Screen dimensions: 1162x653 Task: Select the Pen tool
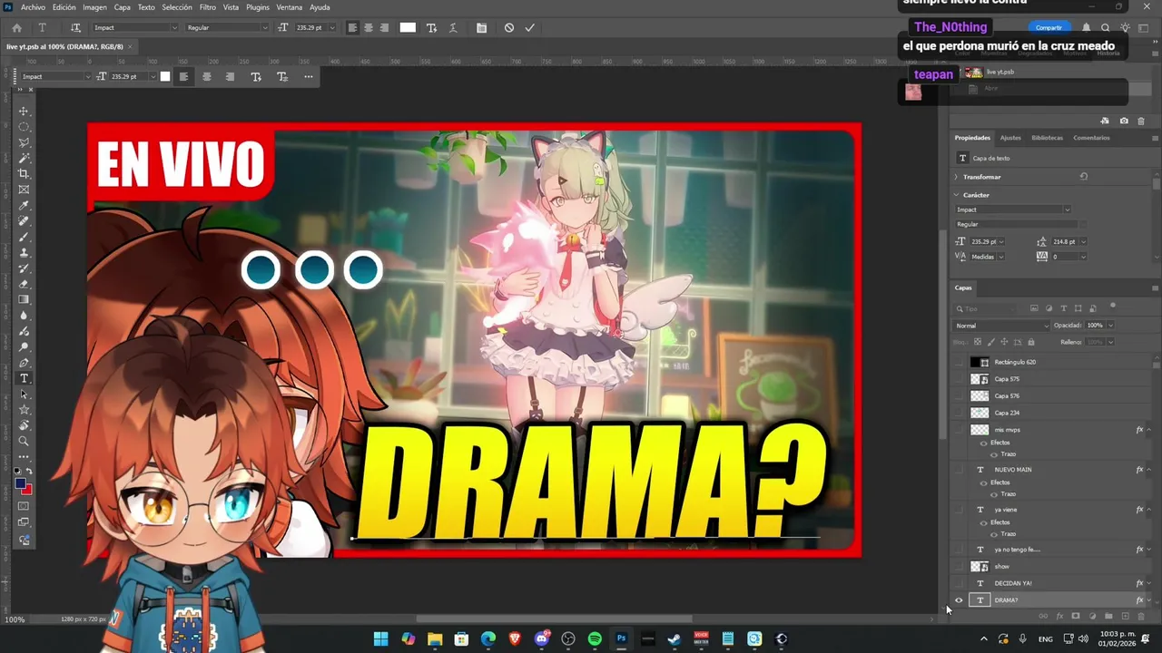click(24, 363)
